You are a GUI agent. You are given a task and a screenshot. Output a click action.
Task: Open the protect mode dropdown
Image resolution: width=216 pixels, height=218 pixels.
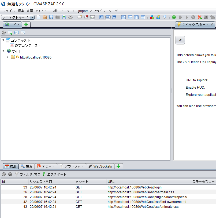point(18,17)
